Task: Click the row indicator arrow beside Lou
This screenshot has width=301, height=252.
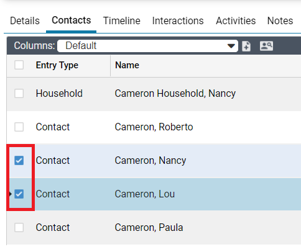Action: (11, 194)
